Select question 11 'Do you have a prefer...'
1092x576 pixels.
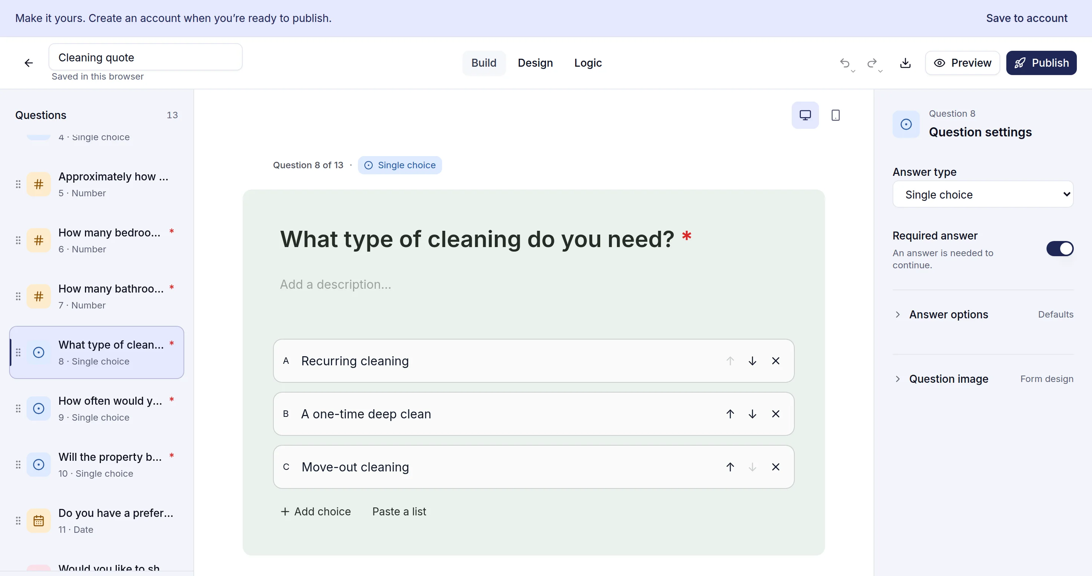pyautogui.click(x=97, y=521)
